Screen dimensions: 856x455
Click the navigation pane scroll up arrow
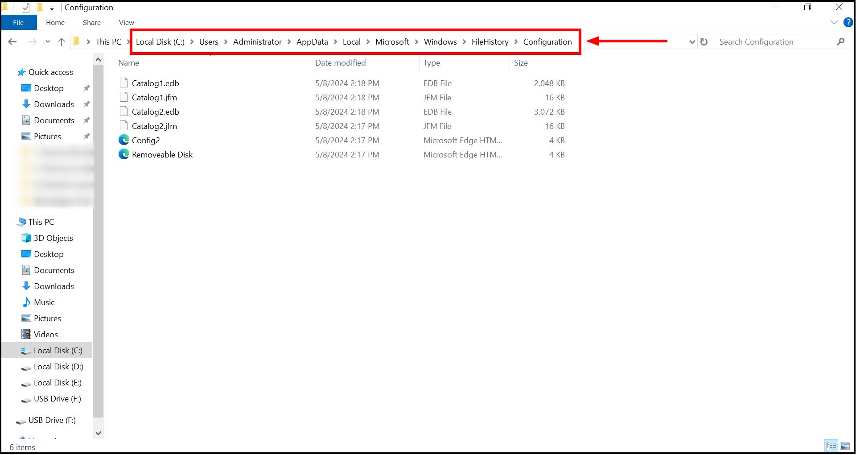click(98, 59)
